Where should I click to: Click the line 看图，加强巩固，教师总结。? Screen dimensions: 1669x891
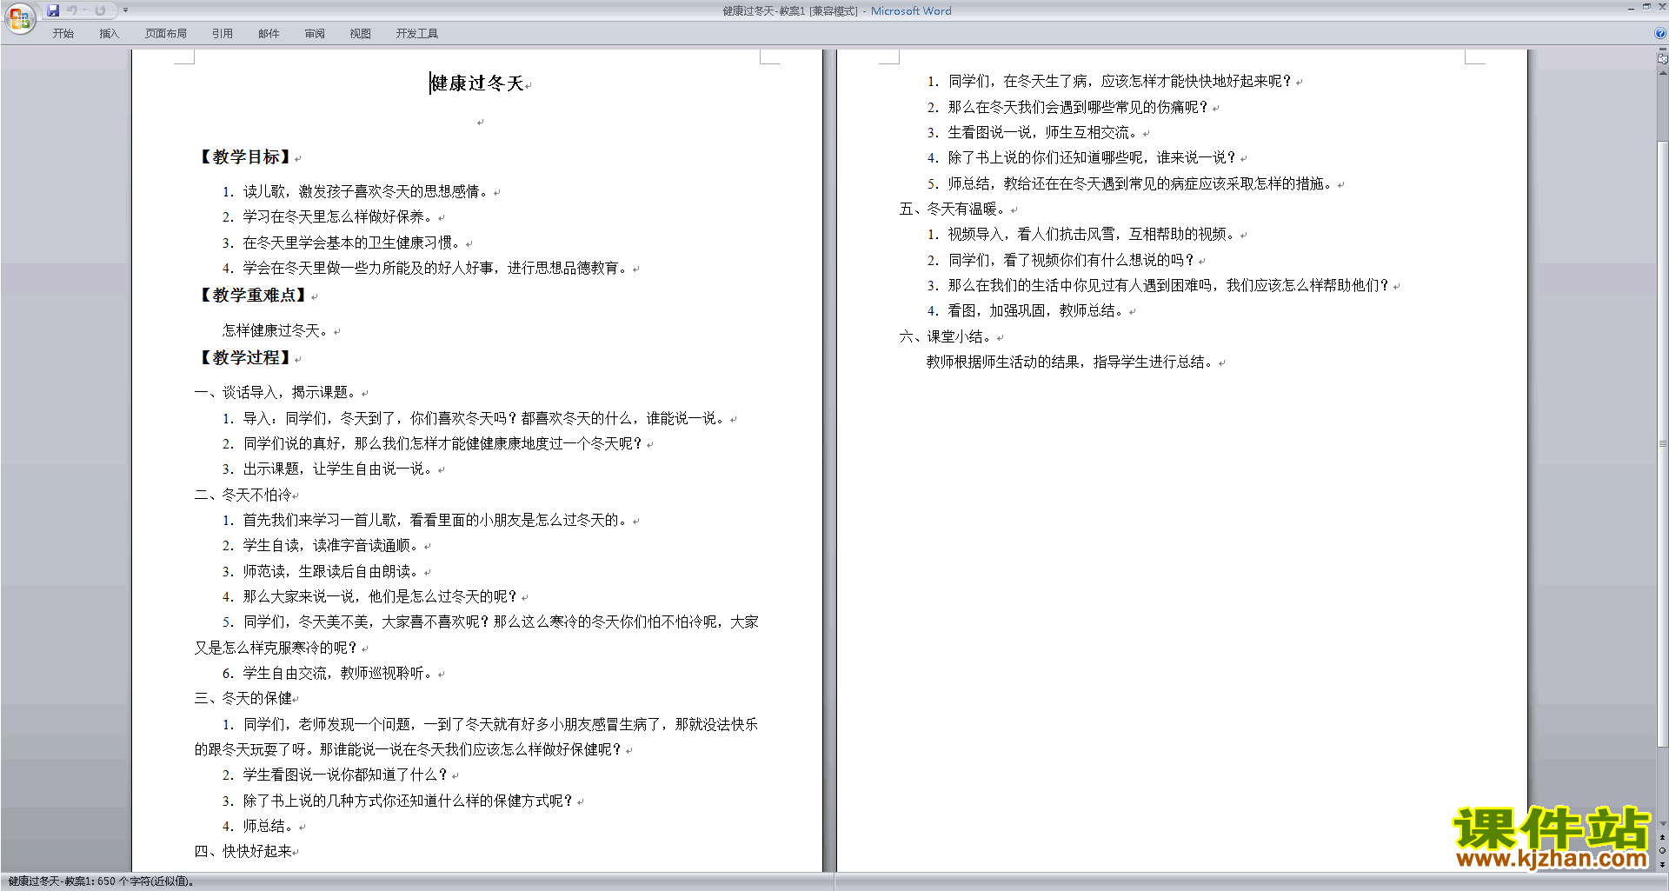[x=1038, y=310]
